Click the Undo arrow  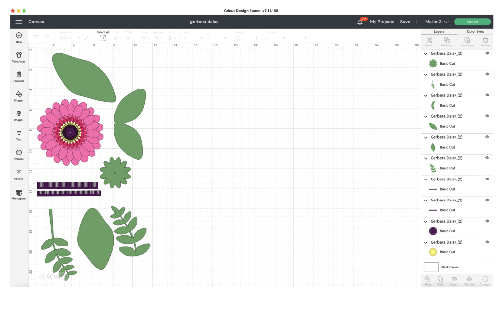[36, 37]
